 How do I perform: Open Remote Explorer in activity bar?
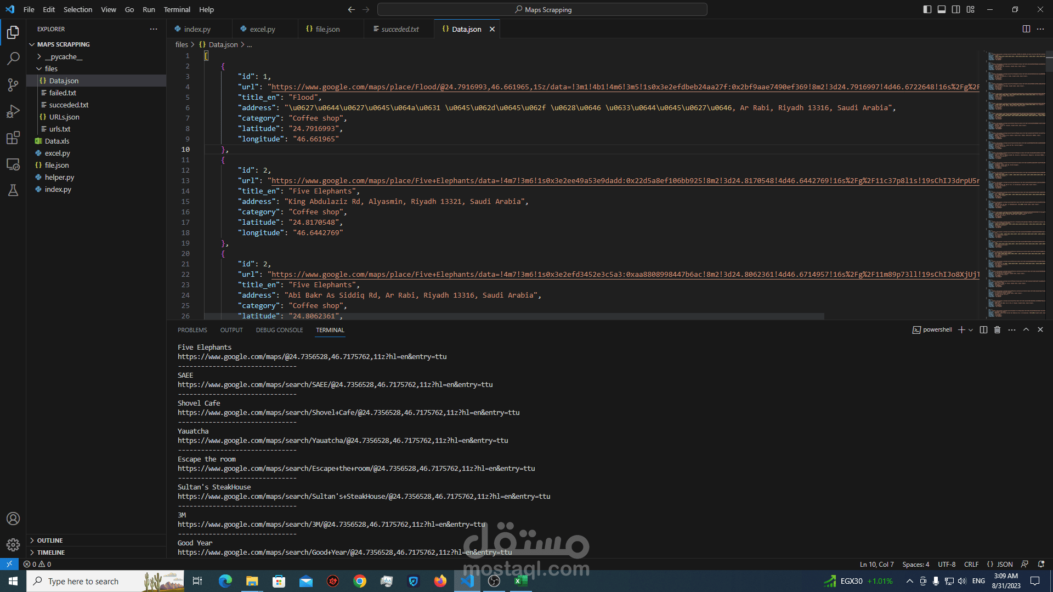coord(13,164)
